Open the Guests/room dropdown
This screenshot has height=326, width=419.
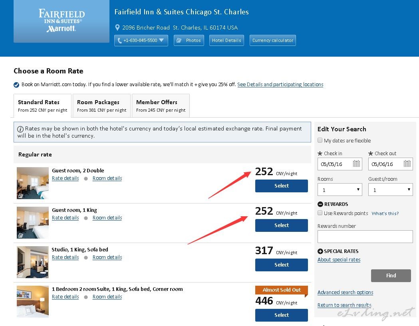coord(390,190)
